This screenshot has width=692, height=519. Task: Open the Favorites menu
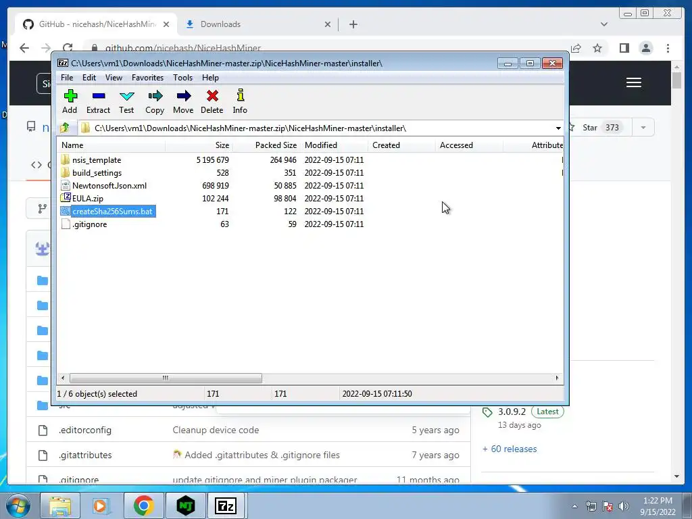(147, 78)
